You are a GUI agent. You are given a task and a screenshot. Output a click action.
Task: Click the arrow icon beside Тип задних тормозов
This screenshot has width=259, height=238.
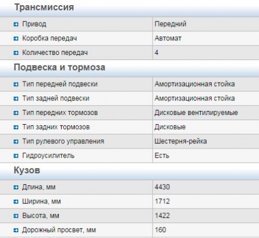click(x=16, y=127)
